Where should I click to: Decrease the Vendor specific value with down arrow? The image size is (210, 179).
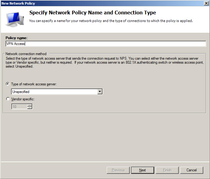point(30,108)
